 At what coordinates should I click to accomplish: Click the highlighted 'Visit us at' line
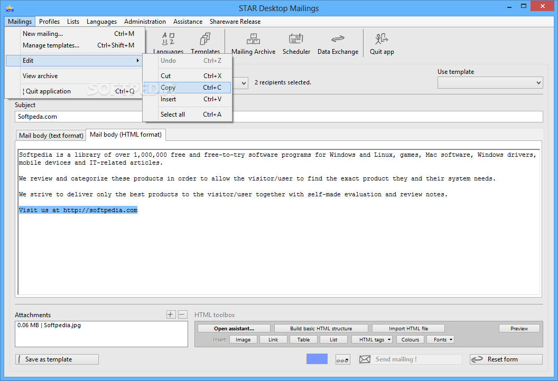coord(78,210)
